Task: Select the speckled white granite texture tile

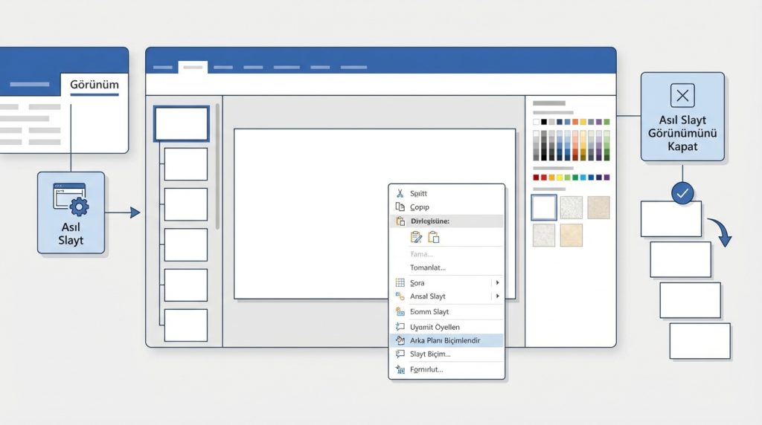Action: [571, 207]
